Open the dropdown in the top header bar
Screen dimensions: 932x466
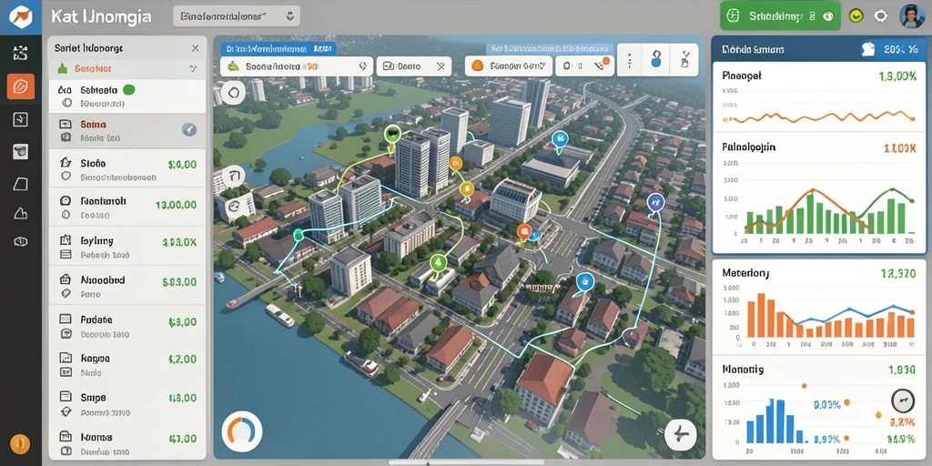point(237,16)
